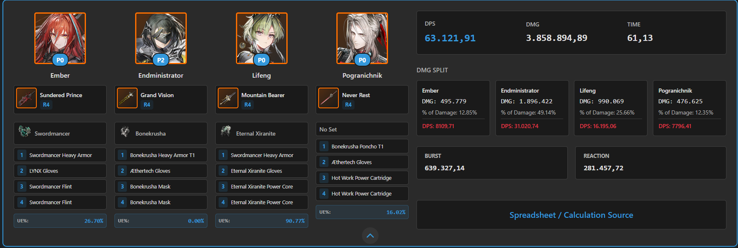The width and height of the screenshot is (738, 248).
Task: Click the Bonekrusha set icon
Action: click(125, 132)
